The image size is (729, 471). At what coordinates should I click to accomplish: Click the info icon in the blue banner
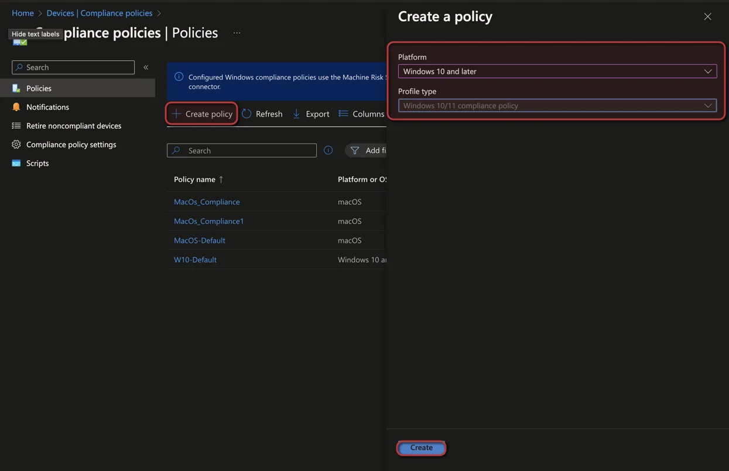click(x=179, y=77)
